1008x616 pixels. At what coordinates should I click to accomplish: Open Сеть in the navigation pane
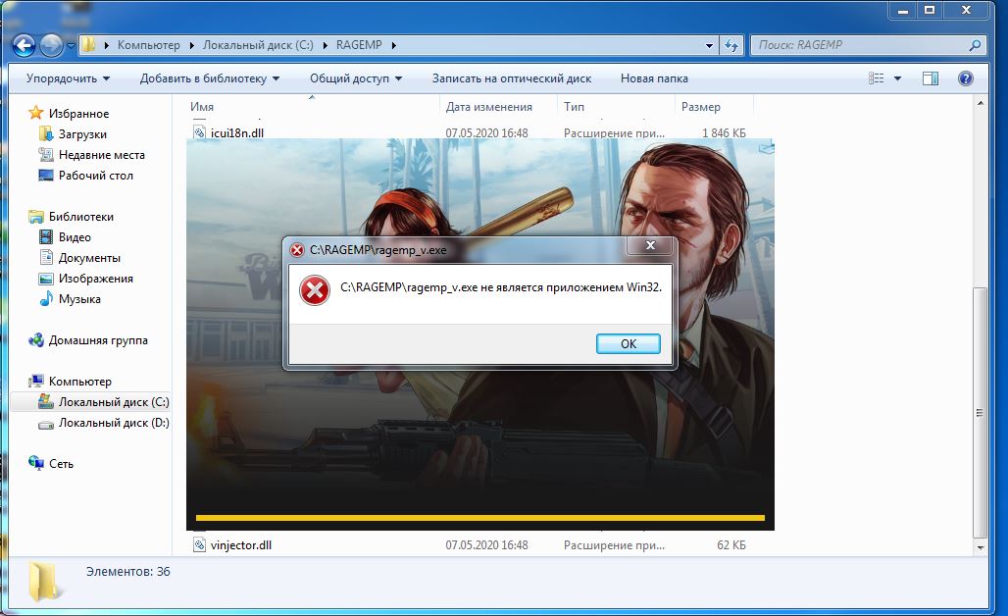coord(61,463)
